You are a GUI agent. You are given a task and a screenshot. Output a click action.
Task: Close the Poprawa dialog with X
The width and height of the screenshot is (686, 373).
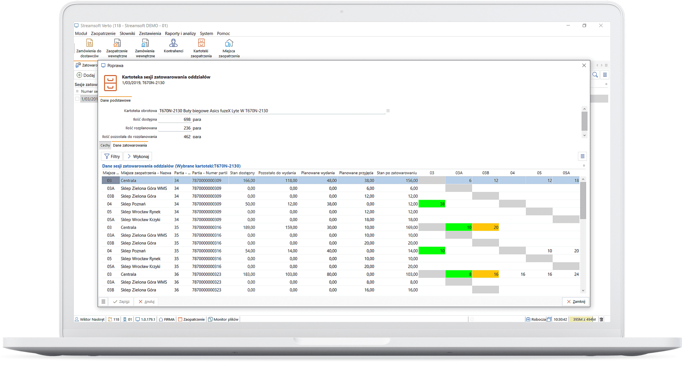[x=584, y=65]
